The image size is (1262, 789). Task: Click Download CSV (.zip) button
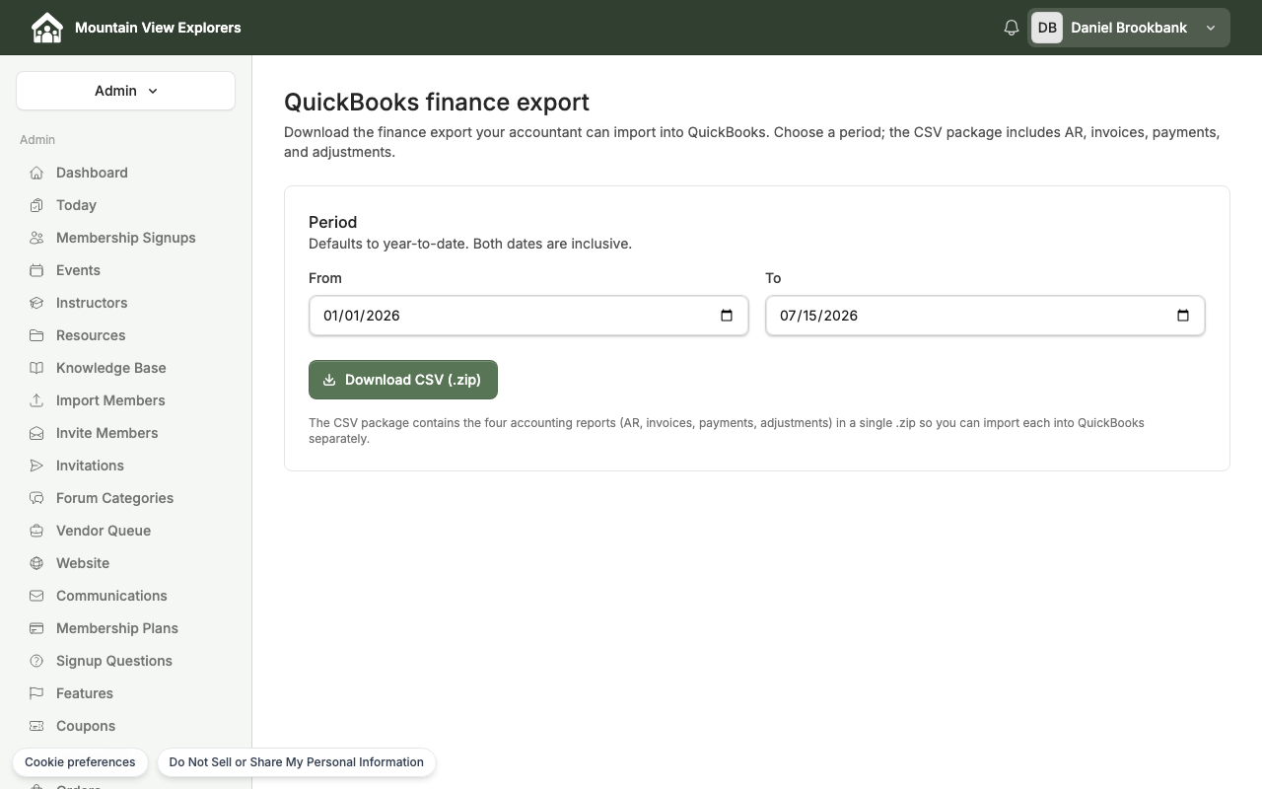tap(403, 380)
